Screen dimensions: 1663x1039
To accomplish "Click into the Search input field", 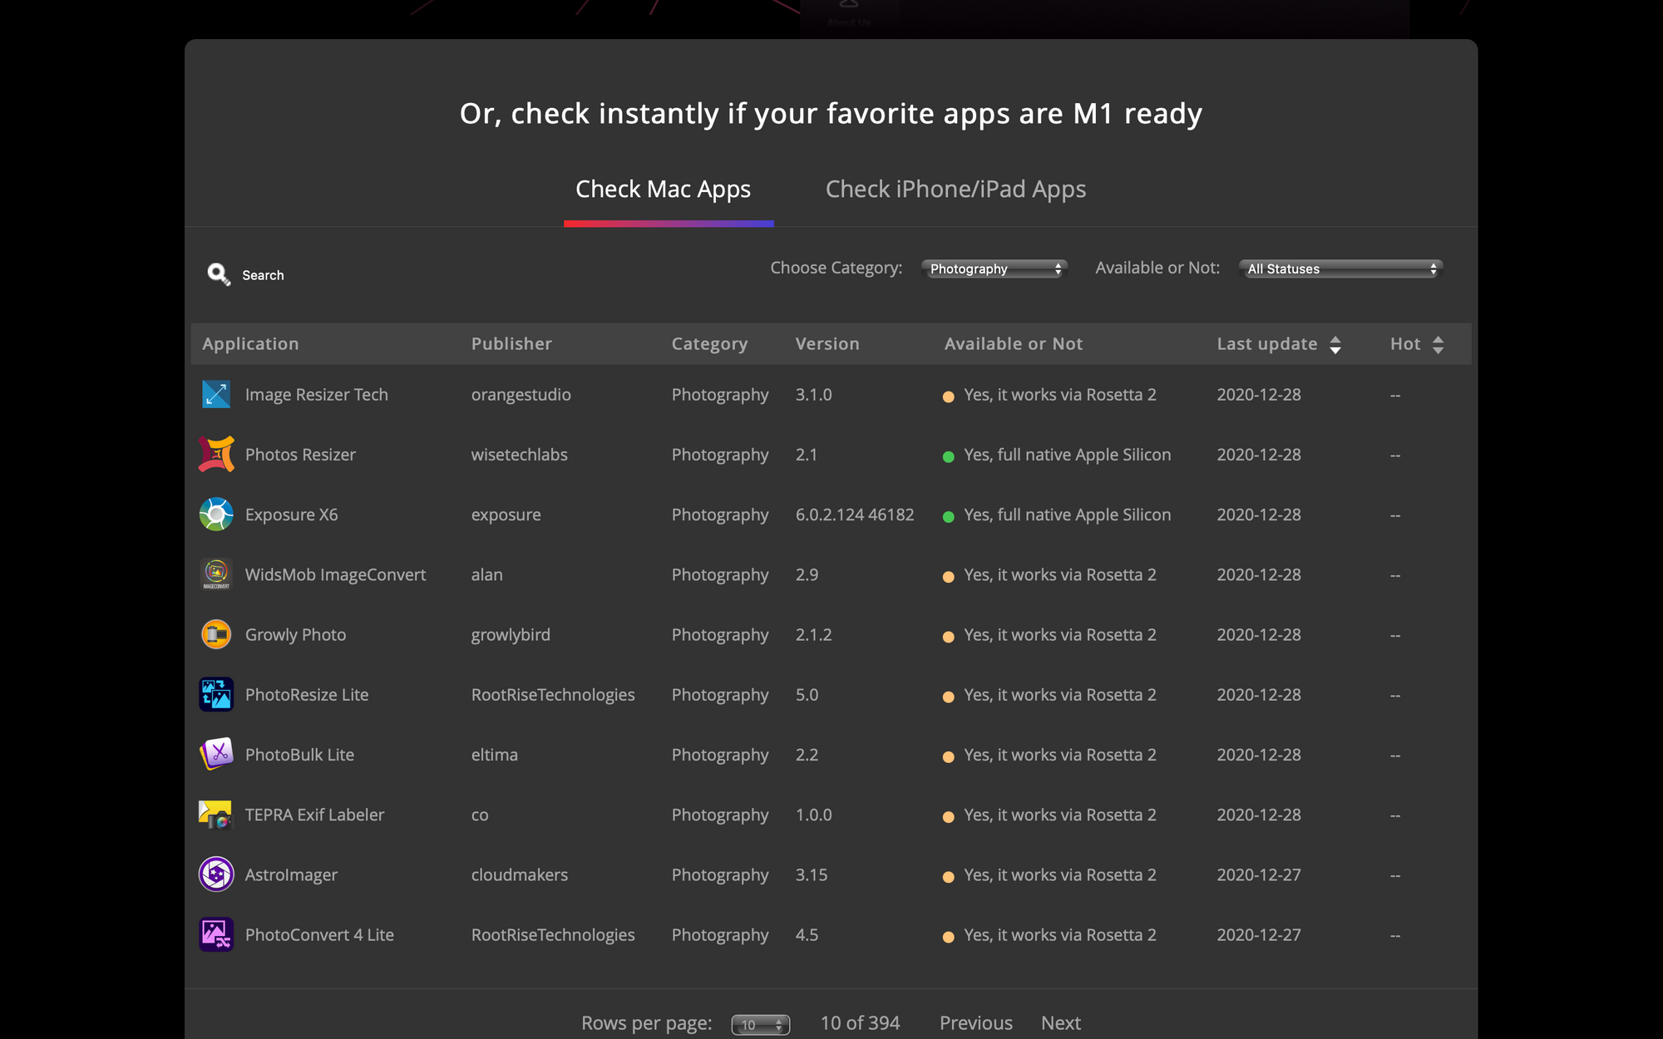I will (x=333, y=275).
